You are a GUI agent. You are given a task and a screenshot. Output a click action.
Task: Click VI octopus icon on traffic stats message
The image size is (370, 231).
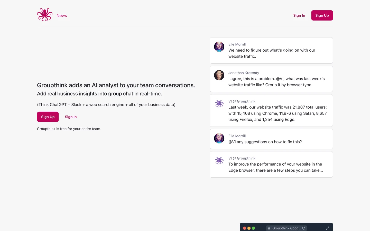219,104
